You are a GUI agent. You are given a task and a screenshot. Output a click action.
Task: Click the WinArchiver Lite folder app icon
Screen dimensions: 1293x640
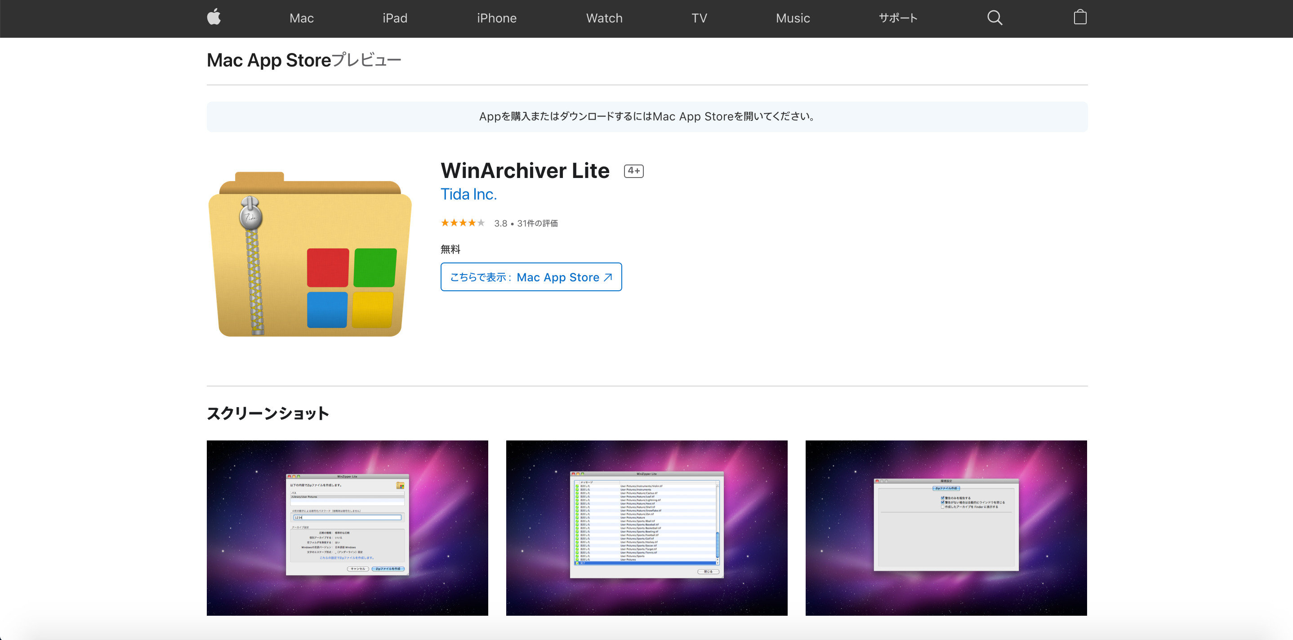coord(310,254)
